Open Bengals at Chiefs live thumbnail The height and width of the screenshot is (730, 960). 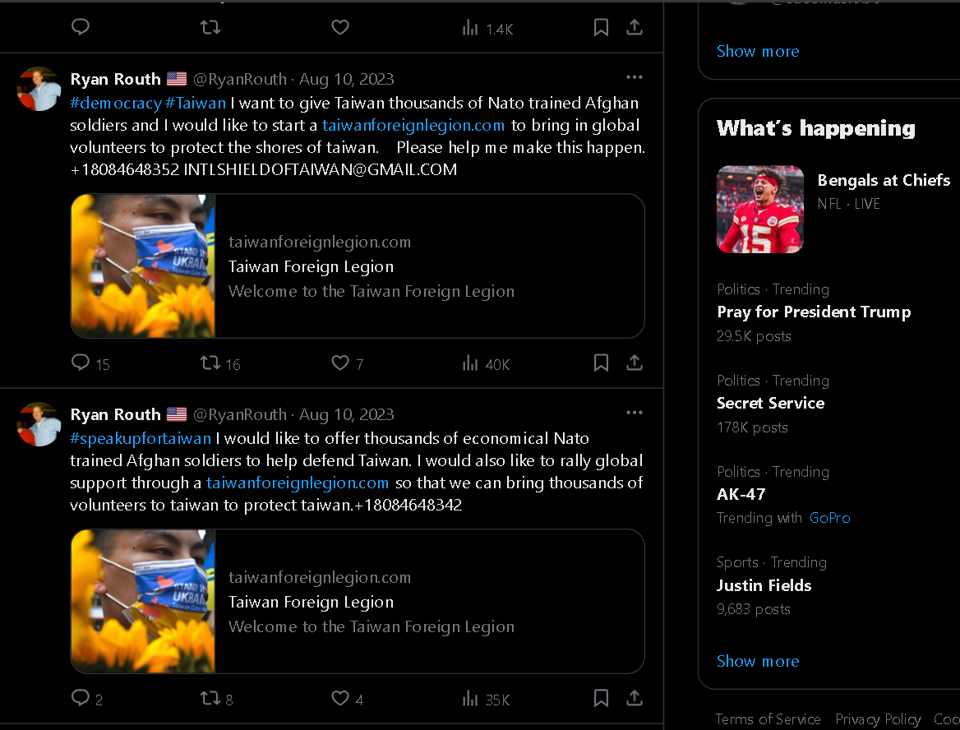[x=759, y=209]
